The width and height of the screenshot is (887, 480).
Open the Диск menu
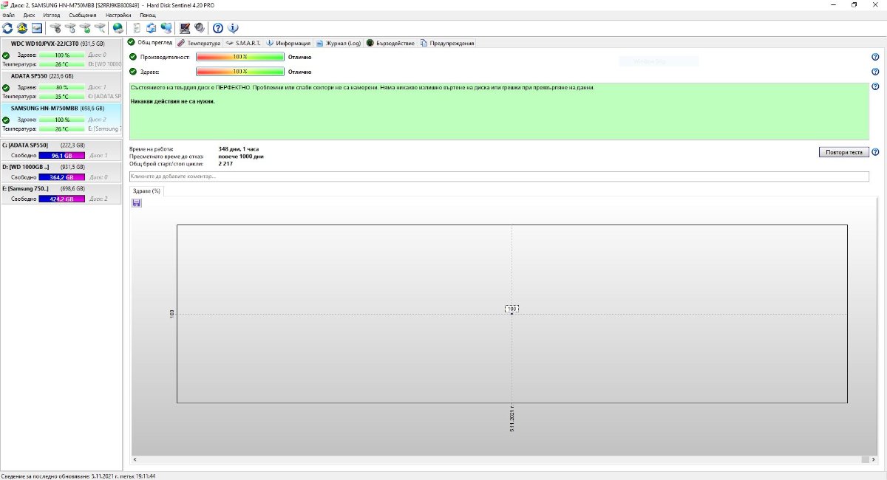30,15
